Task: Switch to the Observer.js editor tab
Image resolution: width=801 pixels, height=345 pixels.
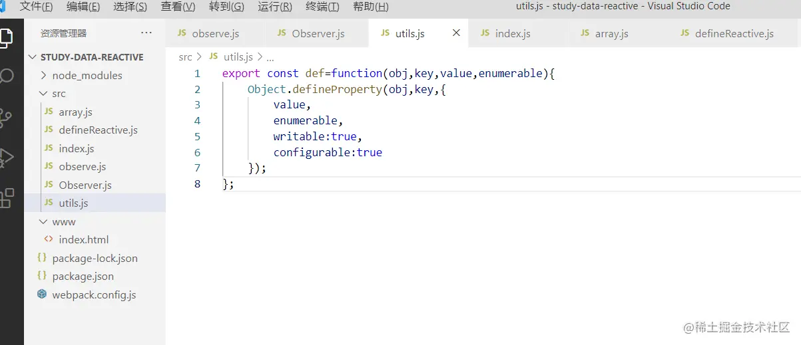Action: [x=318, y=33]
